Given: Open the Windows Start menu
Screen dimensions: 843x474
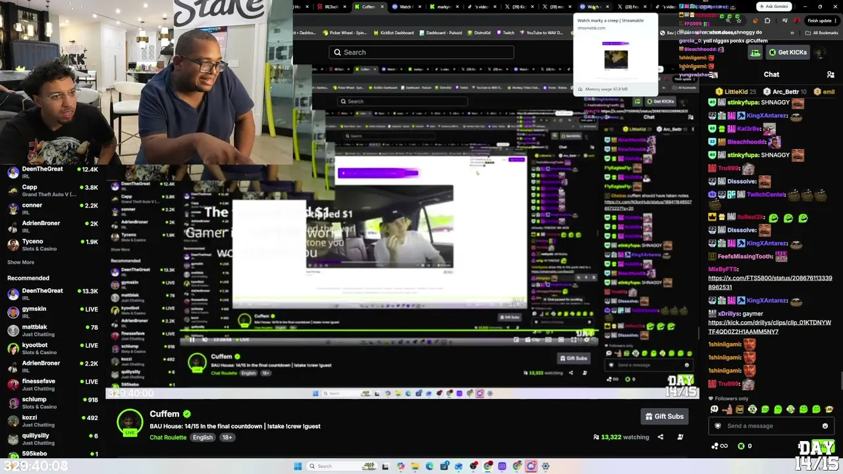Looking at the screenshot, I should (x=298, y=466).
